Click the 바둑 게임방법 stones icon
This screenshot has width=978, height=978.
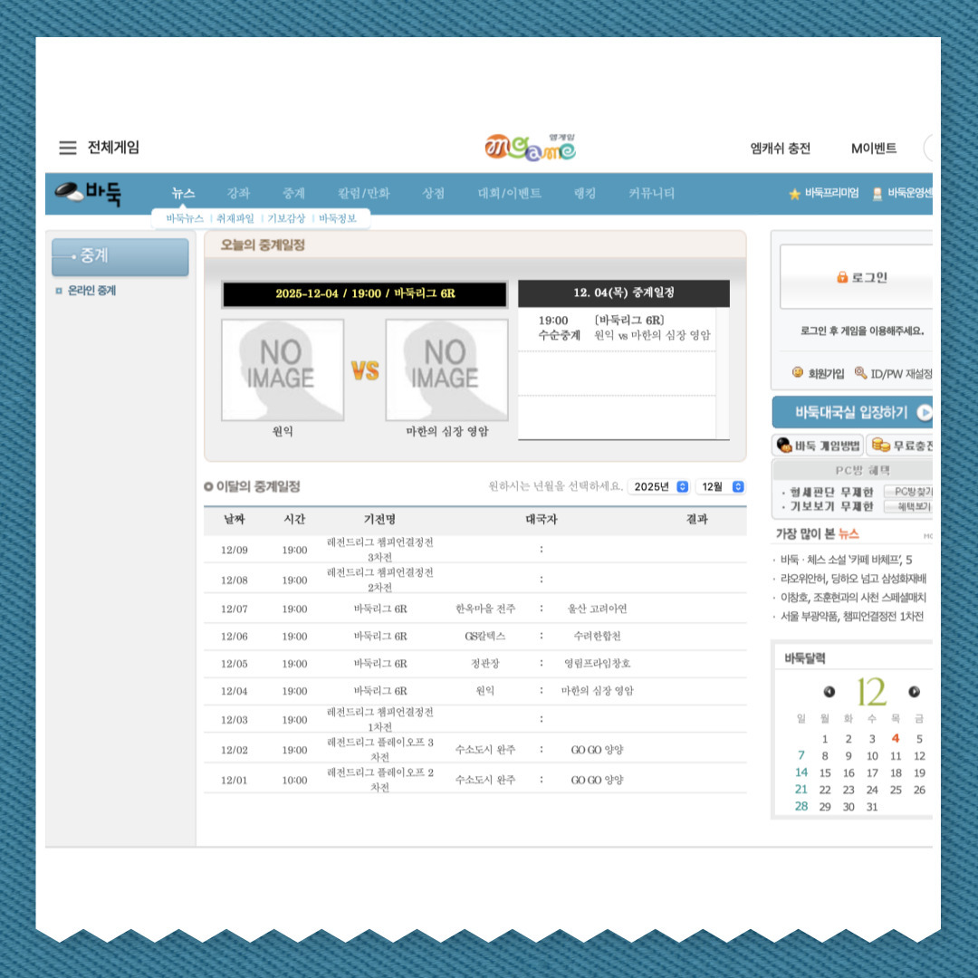784,445
